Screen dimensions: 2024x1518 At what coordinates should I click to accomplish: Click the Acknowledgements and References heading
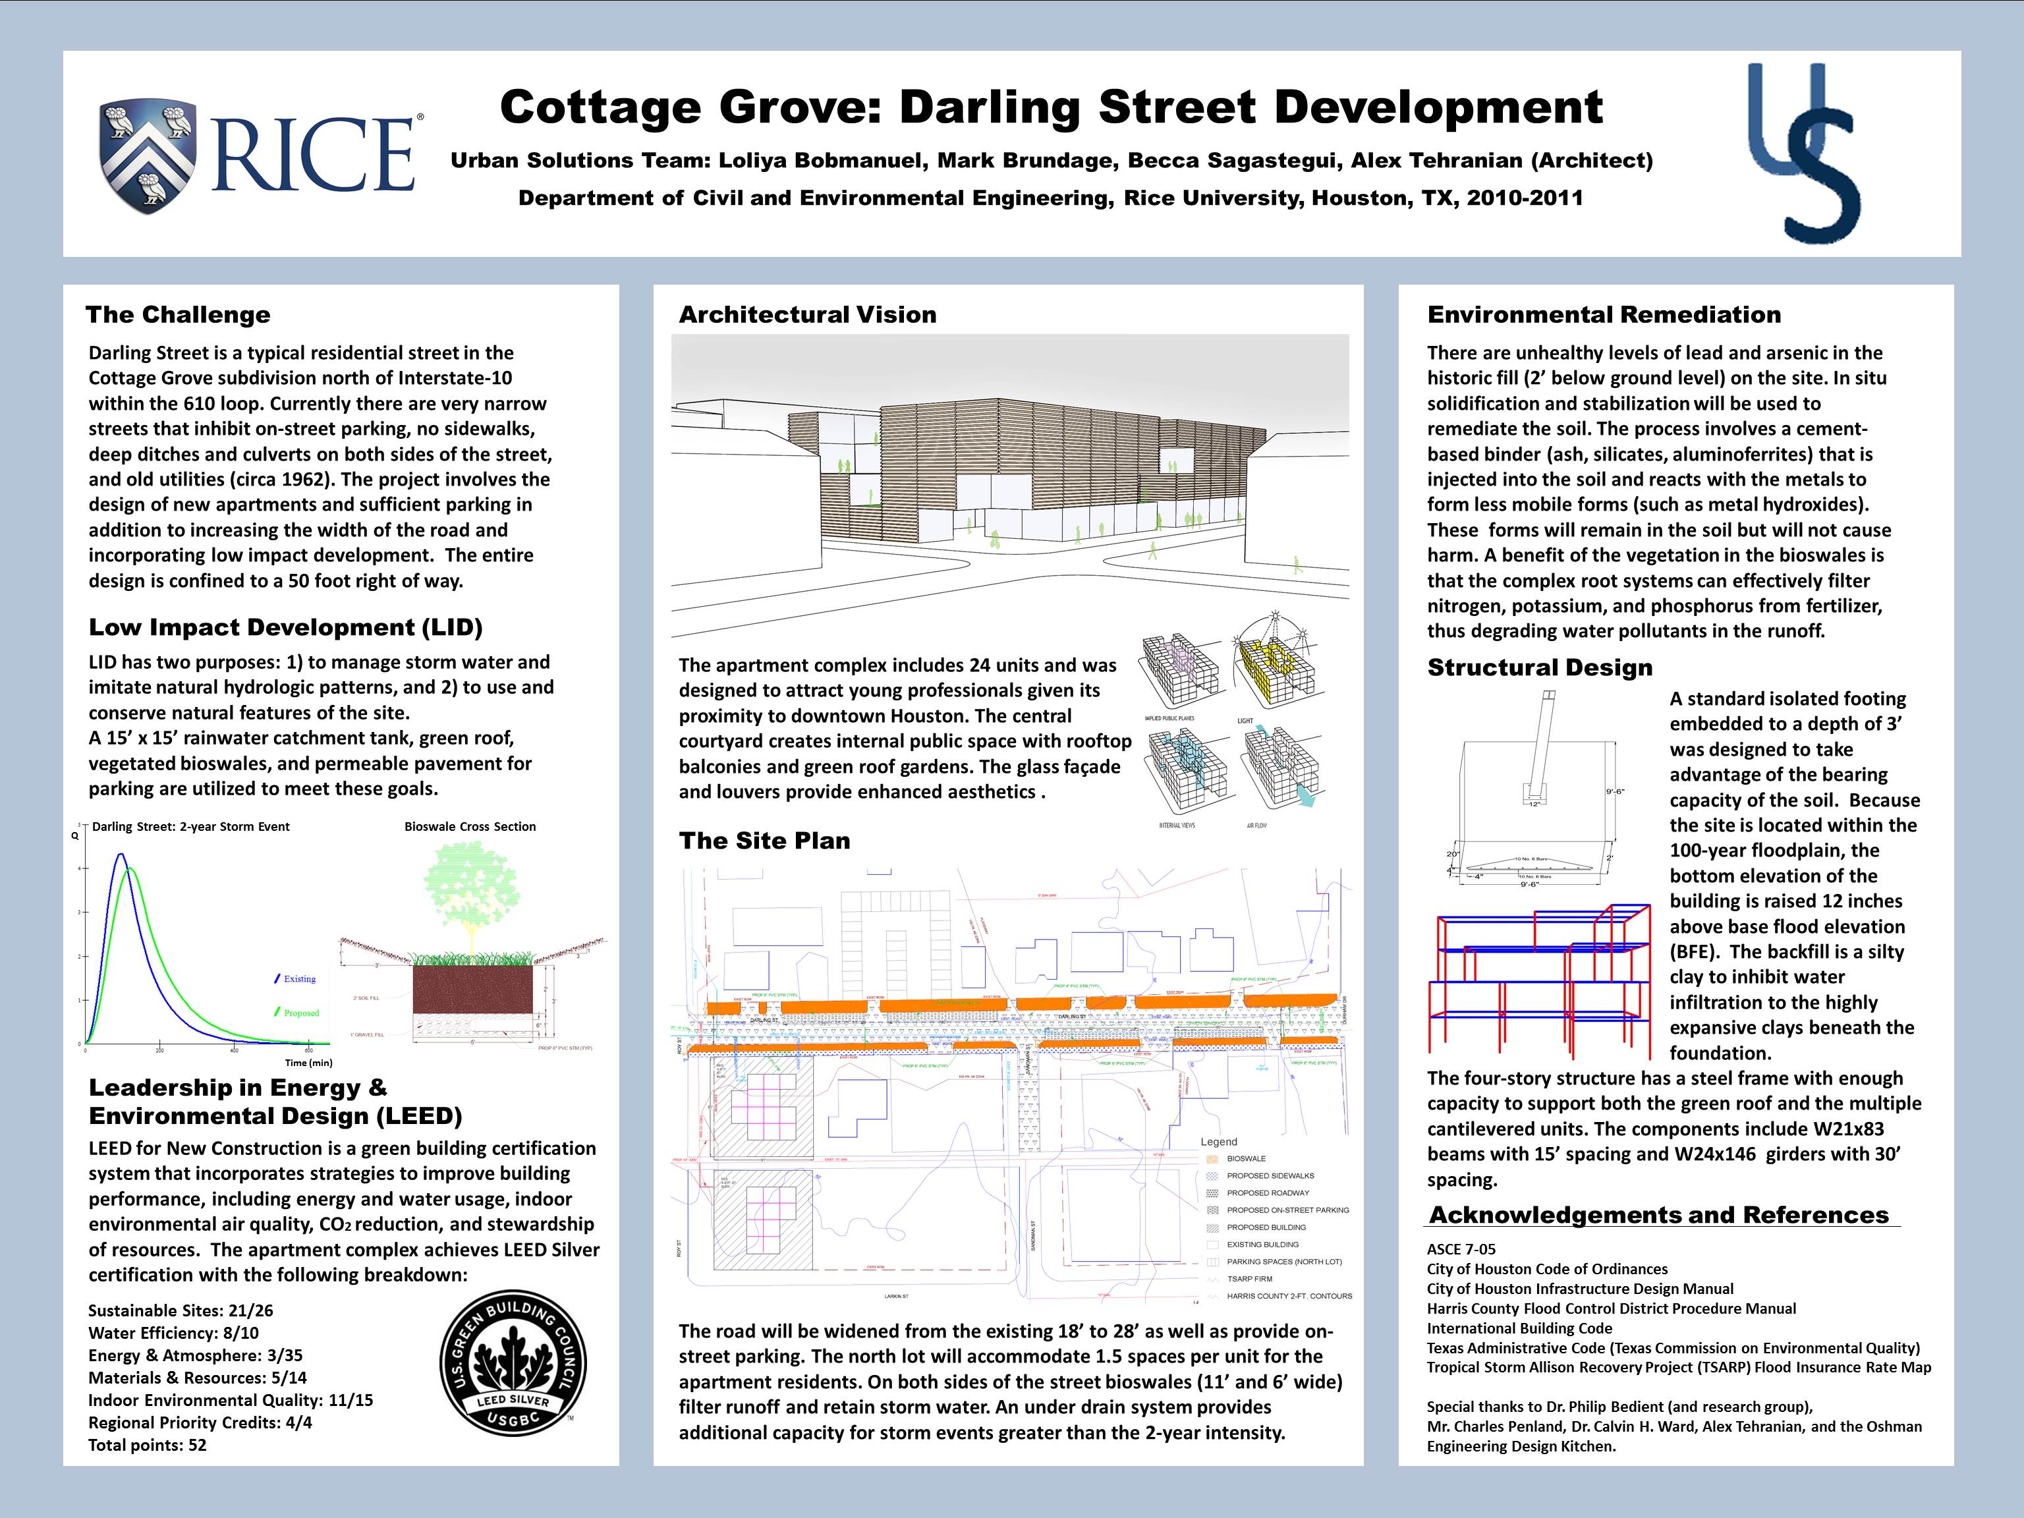click(x=1658, y=1215)
